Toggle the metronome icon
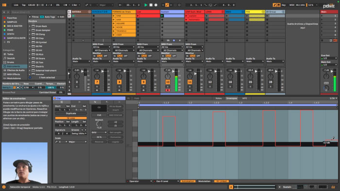The width and height of the screenshot is (340, 191). [66, 5]
